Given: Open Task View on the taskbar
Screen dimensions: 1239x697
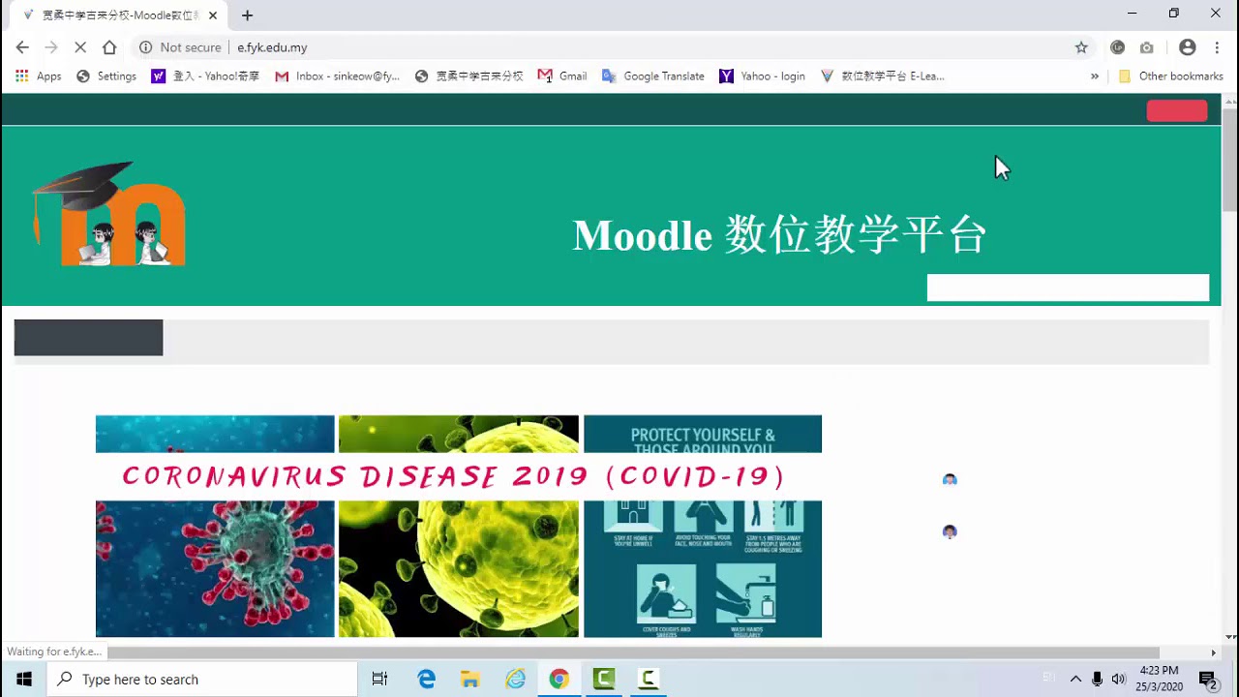Looking at the screenshot, I should point(379,679).
